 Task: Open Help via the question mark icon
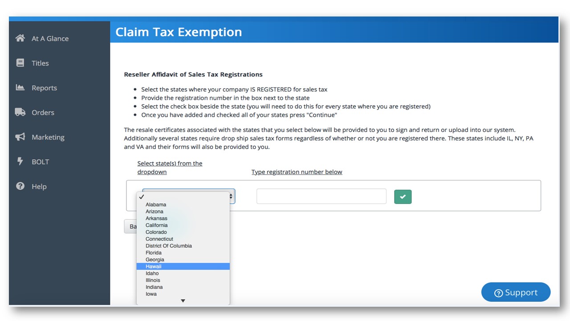click(x=20, y=186)
